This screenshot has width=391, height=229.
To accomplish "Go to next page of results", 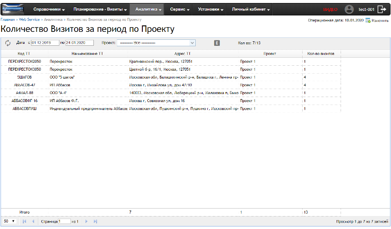I will (x=86, y=222).
